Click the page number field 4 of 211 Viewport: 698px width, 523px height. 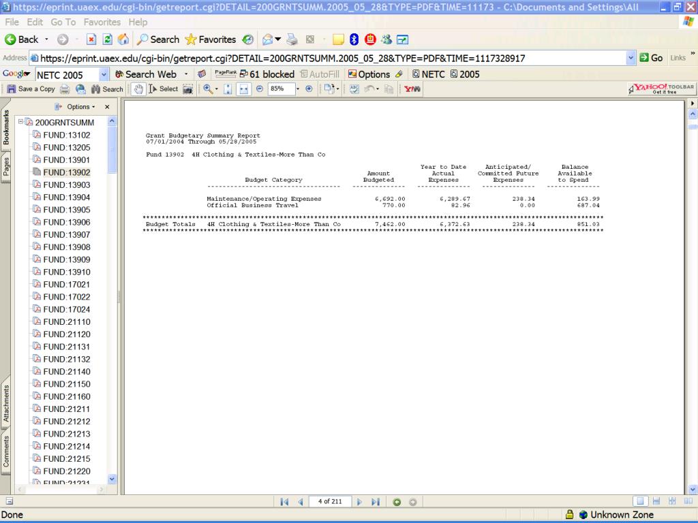click(x=330, y=502)
